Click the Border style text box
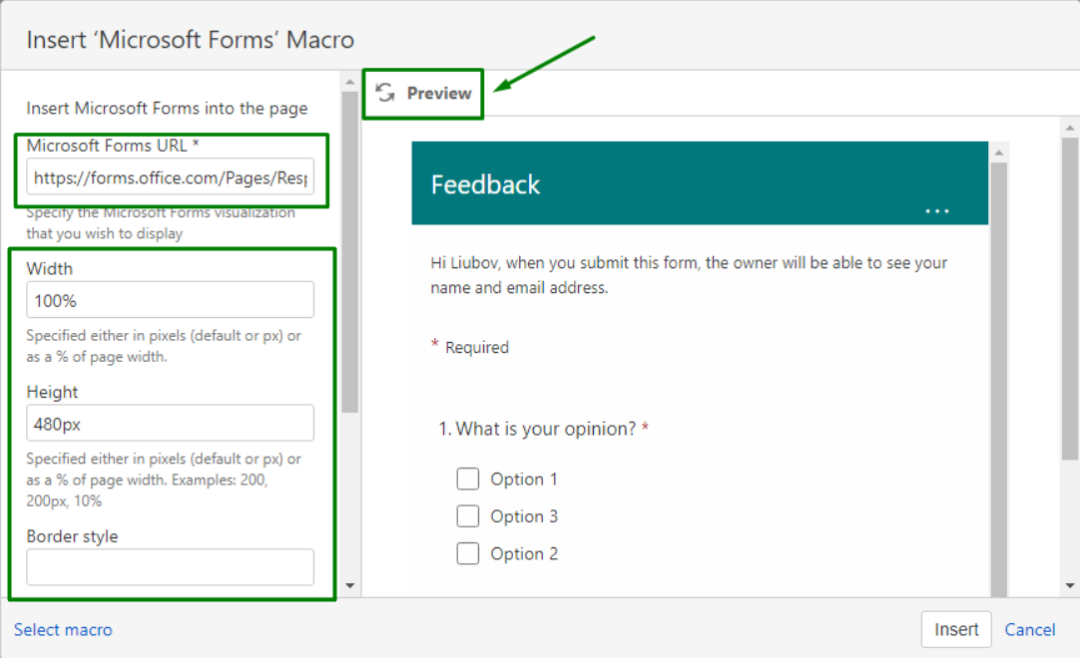Viewport: 1080px width, 658px height. (171, 567)
